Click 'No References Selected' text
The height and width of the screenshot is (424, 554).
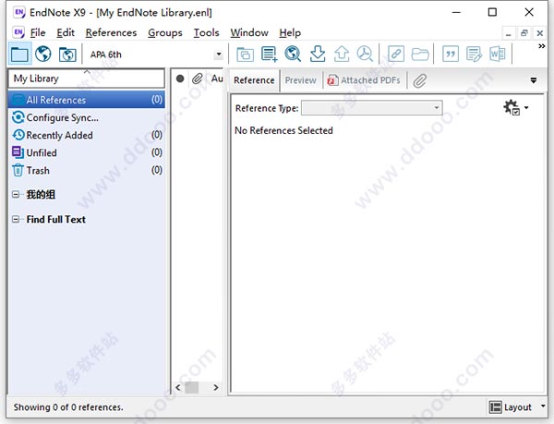(x=283, y=130)
